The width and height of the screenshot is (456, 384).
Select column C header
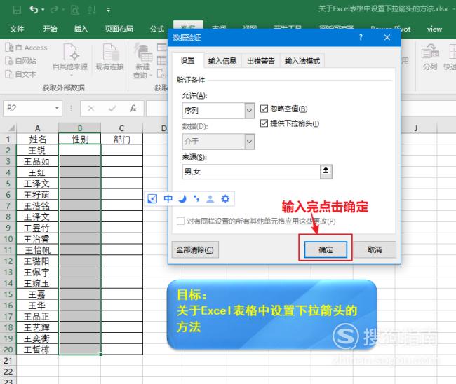121,128
